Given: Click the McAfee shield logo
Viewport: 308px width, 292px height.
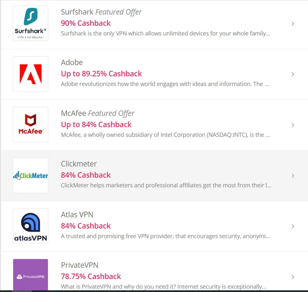Looking at the screenshot, I should 30,125.
